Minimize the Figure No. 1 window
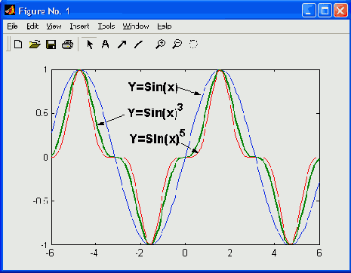The height and width of the screenshot is (273, 351). pyautogui.click(x=309, y=11)
